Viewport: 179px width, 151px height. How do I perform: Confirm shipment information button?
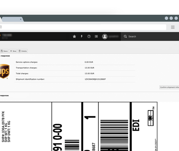click(x=169, y=87)
